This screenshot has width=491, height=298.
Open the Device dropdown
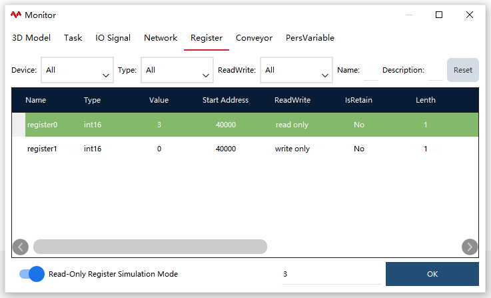[x=77, y=70]
